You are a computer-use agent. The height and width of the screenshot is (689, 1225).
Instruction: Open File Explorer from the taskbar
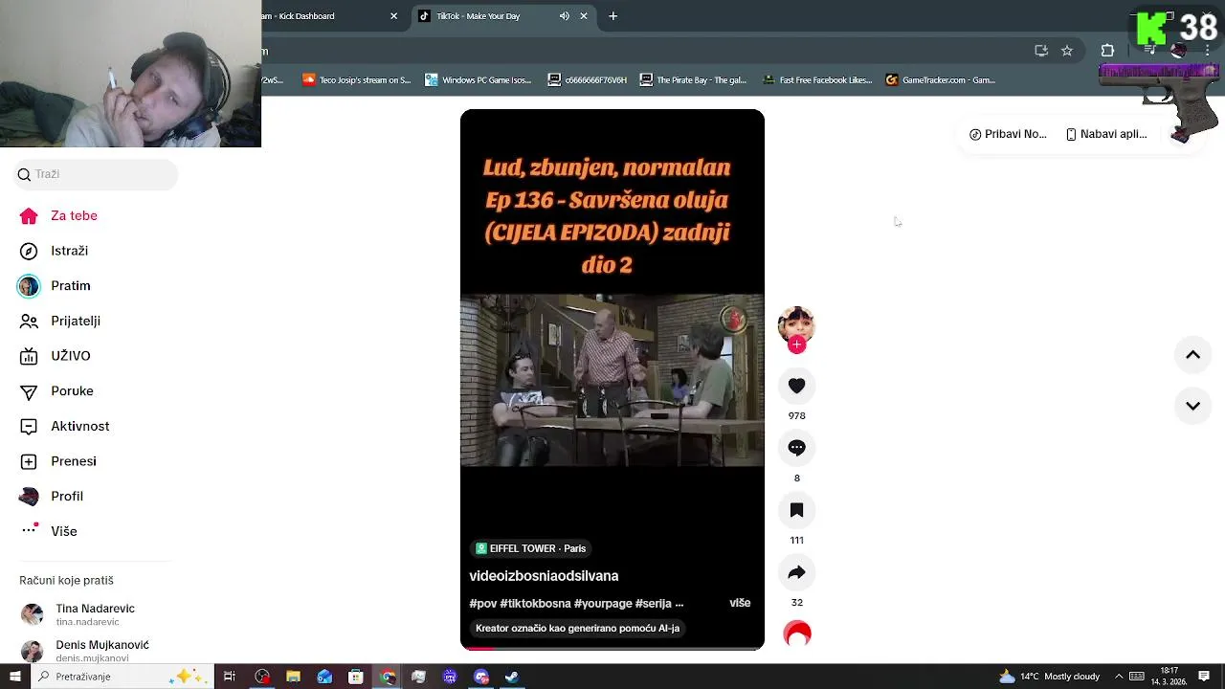pos(293,677)
